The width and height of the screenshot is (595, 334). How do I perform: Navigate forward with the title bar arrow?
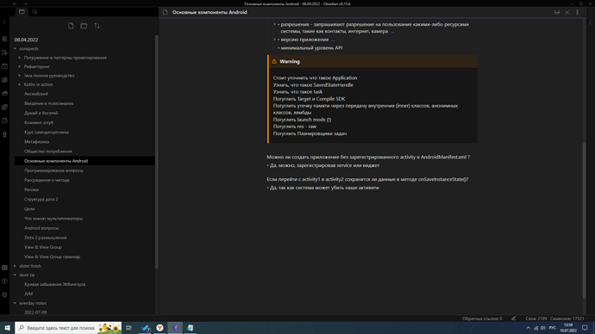[25, 3]
